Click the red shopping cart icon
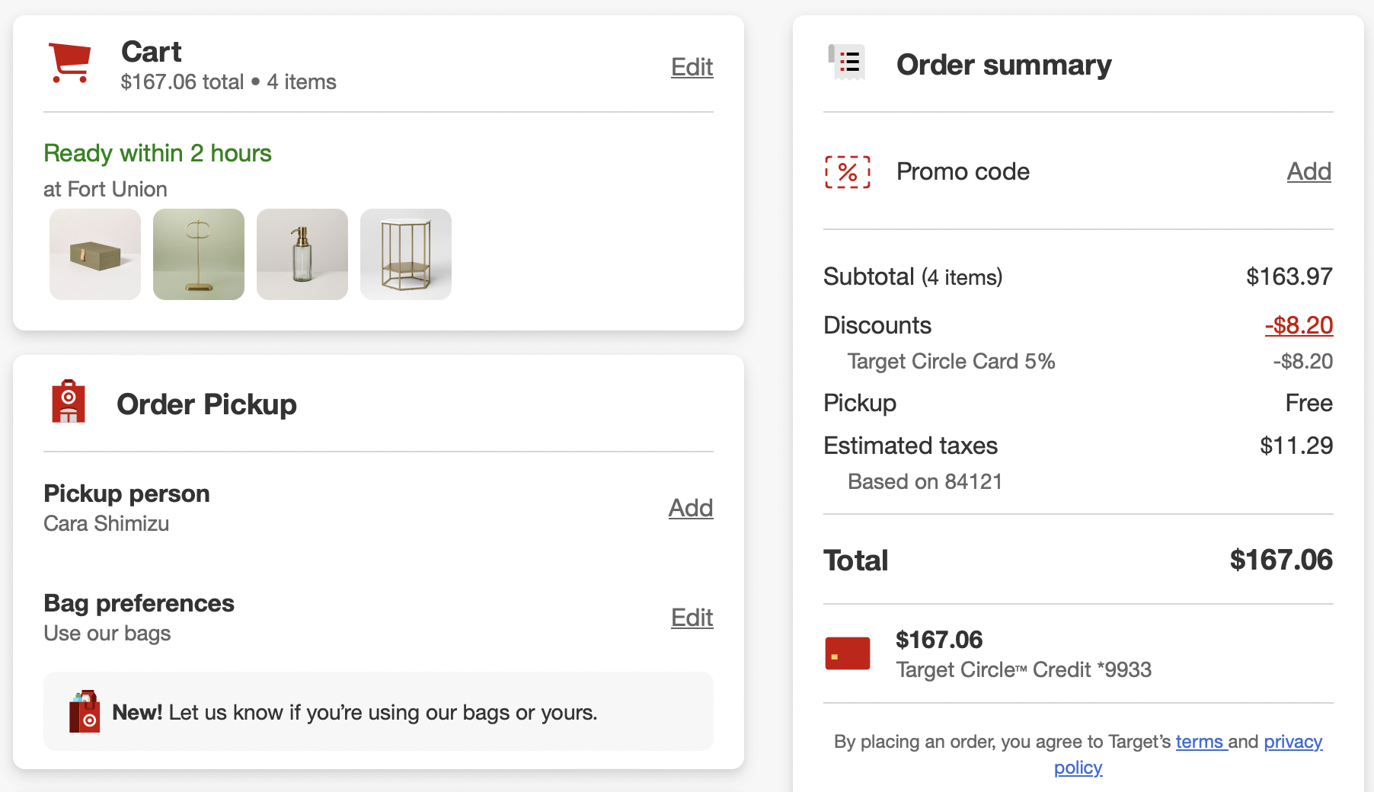Screen dimensions: 1374x792 pyautogui.click(x=70, y=62)
